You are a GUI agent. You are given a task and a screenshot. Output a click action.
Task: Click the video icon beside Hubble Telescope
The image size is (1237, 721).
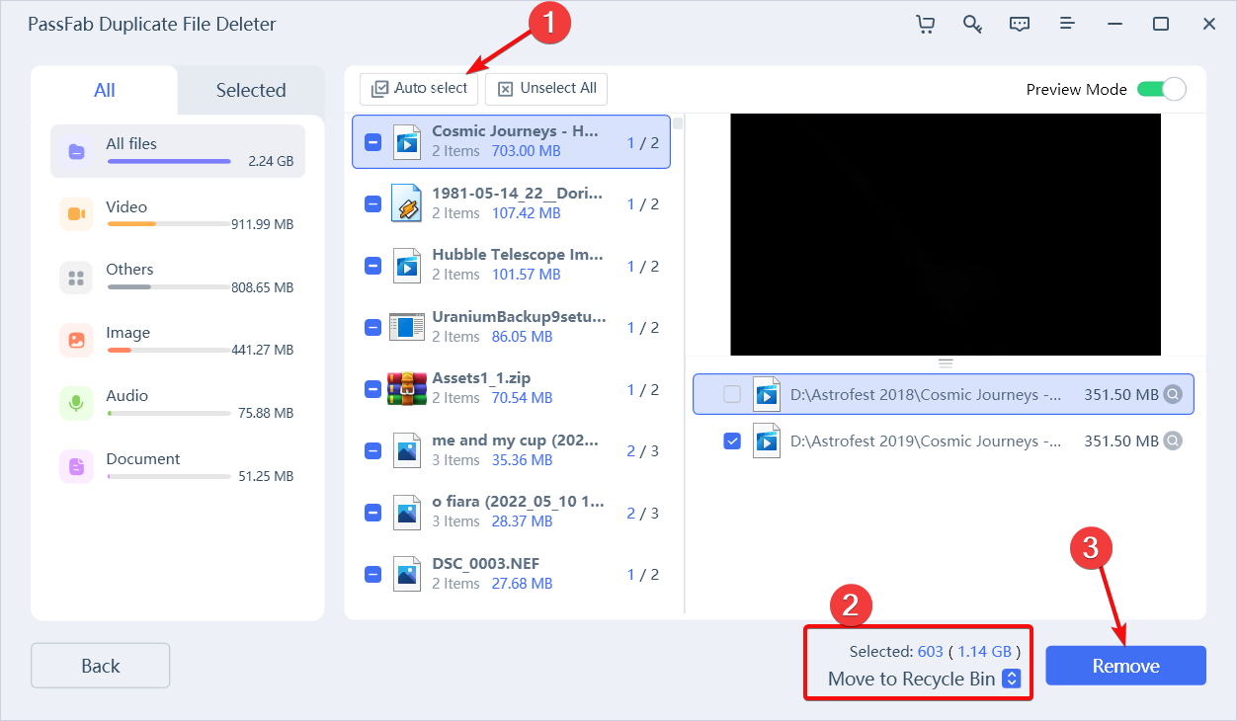(x=406, y=266)
